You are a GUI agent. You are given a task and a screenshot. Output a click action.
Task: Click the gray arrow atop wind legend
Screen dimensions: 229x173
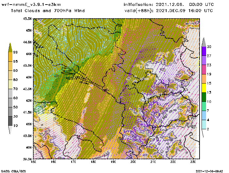pyautogui.click(x=204, y=42)
